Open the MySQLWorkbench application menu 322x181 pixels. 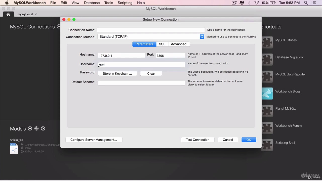click(x=30, y=3)
